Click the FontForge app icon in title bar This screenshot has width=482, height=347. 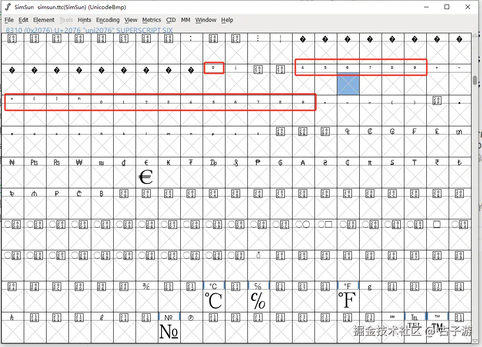(x=8, y=7)
